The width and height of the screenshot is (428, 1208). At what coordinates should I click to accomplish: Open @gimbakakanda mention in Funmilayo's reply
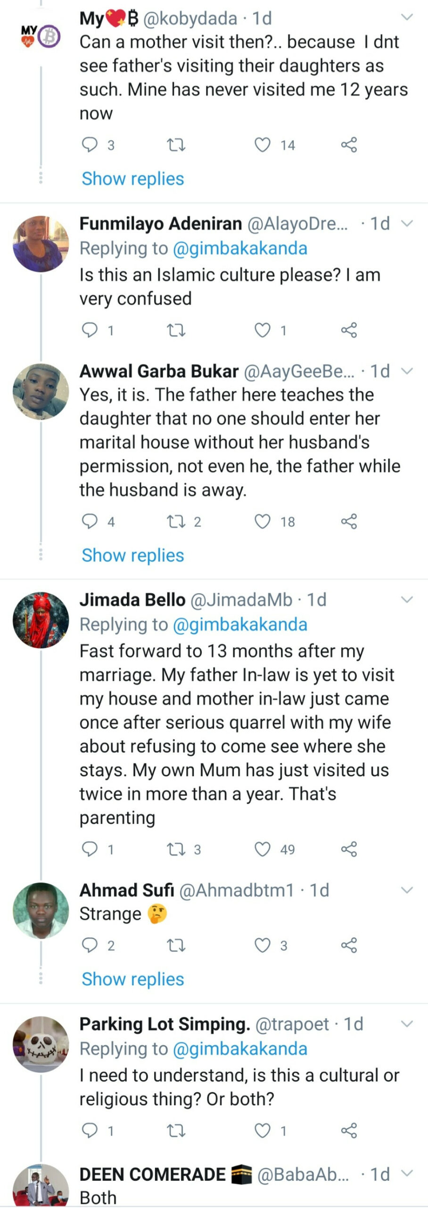coord(240,248)
